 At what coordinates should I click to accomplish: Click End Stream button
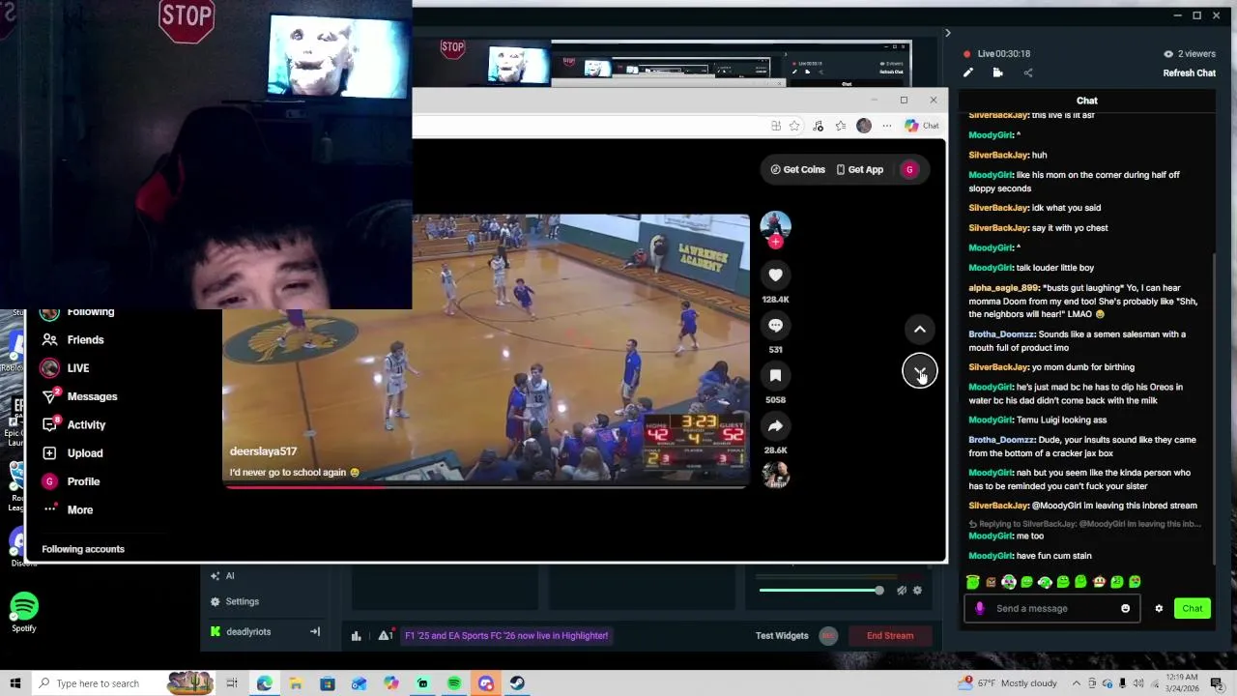[890, 636]
